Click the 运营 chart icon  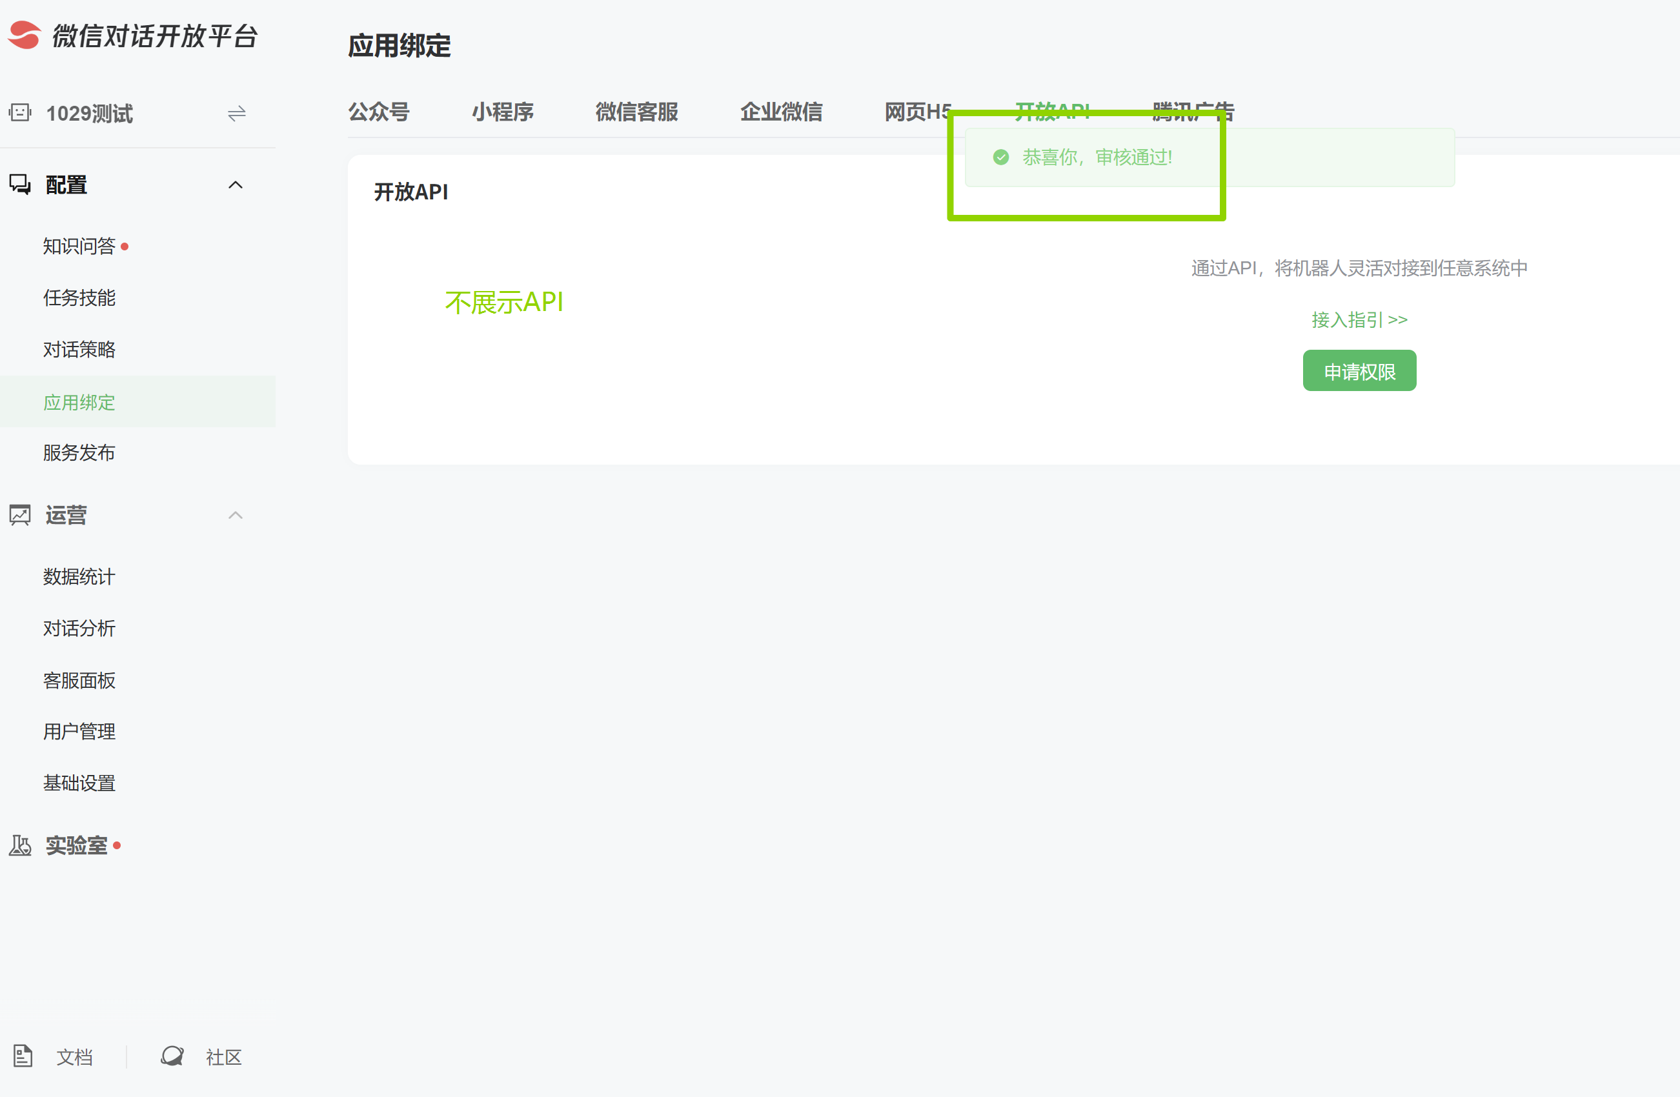(20, 516)
